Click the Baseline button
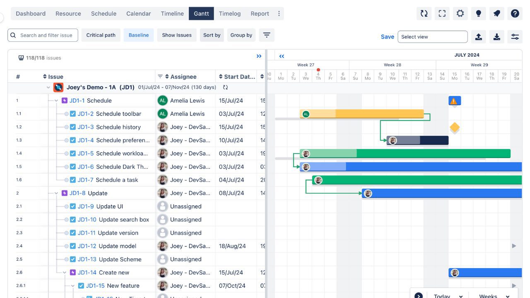The width and height of the screenshot is (530, 298). point(139,35)
